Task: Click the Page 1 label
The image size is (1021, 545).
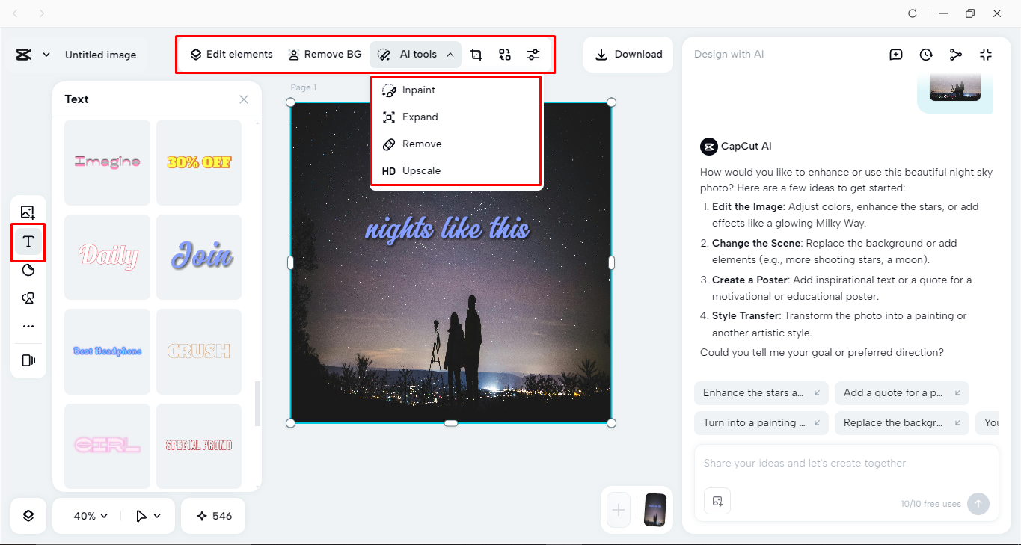Action: click(304, 88)
